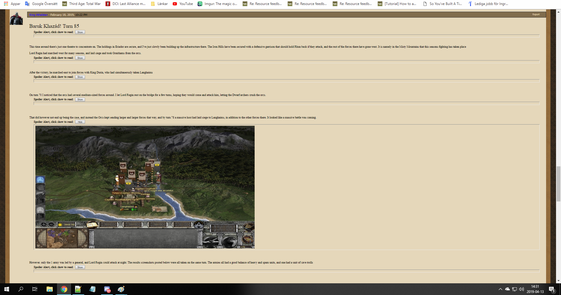Open network status tray icon
Image resolution: width=561 pixels, height=295 pixels.
[515, 289]
